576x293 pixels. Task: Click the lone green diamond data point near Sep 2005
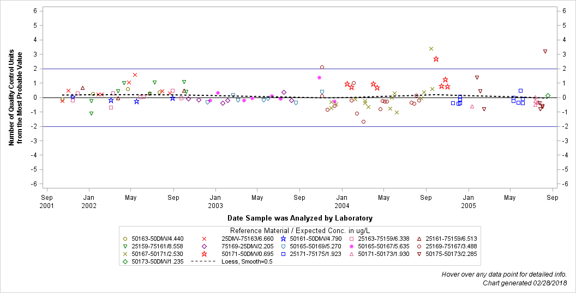point(548,96)
